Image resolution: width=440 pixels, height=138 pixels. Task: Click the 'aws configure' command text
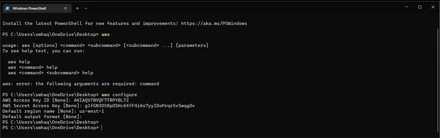coord(119,95)
